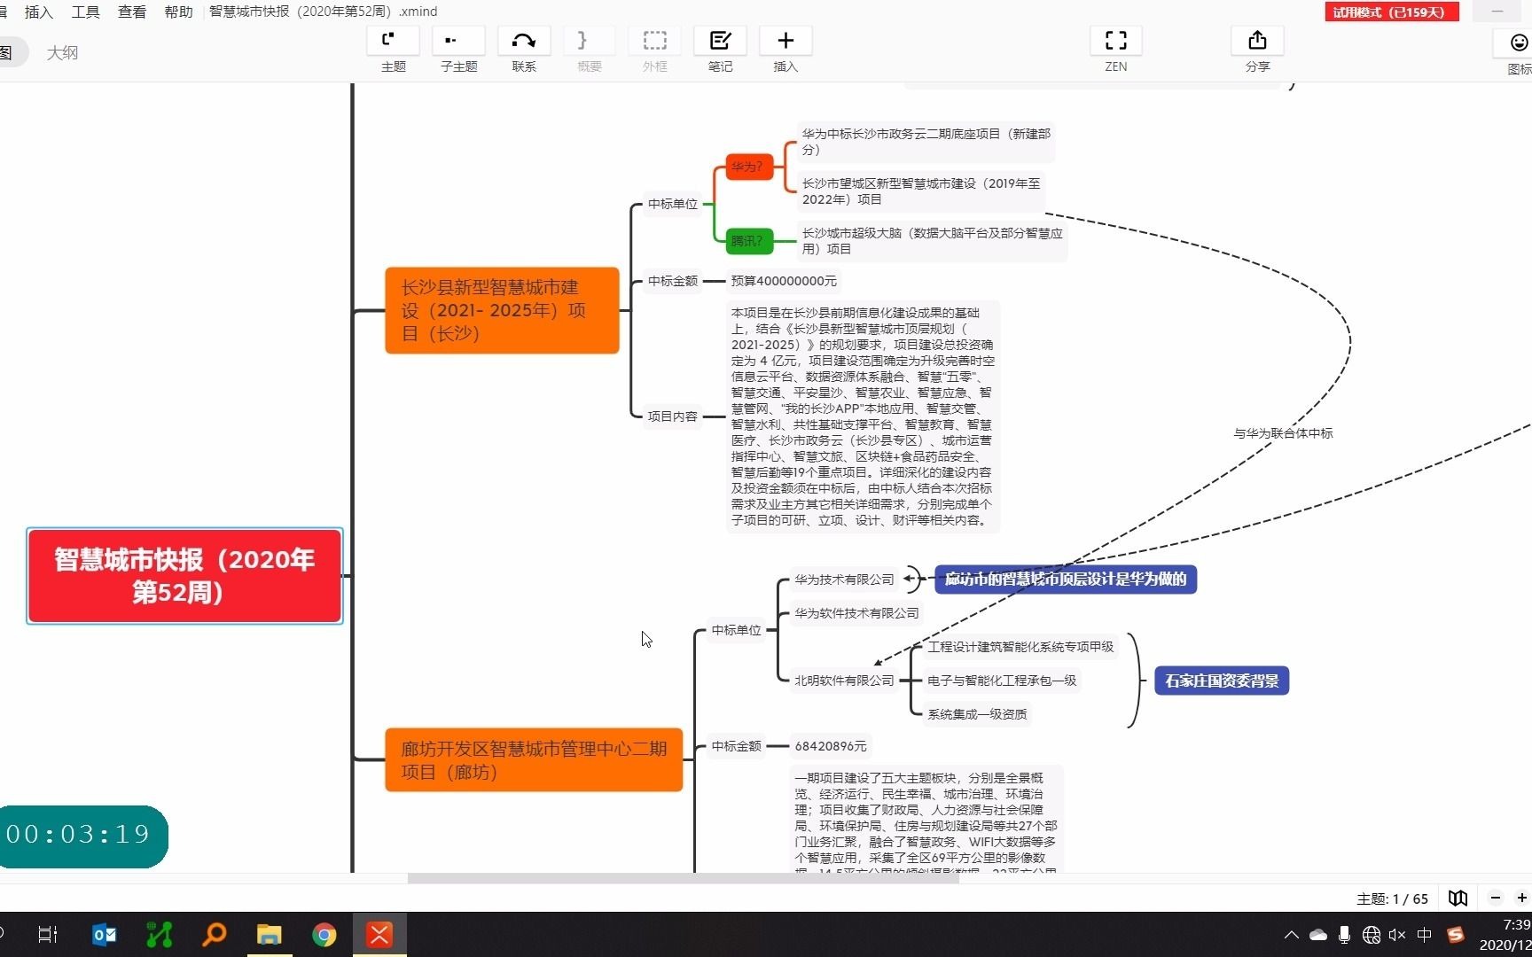Launch Chrome from the taskbar
1532x957 pixels.
coord(324,934)
